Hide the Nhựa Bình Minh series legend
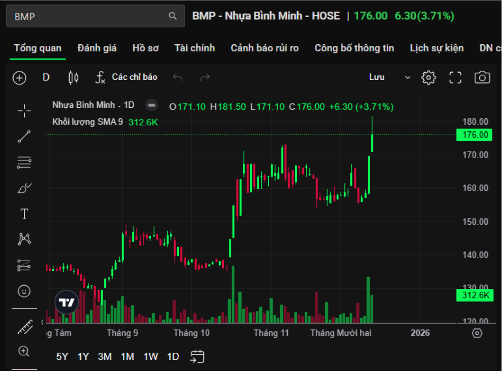The width and height of the screenshot is (502, 371). pos(151,105)
